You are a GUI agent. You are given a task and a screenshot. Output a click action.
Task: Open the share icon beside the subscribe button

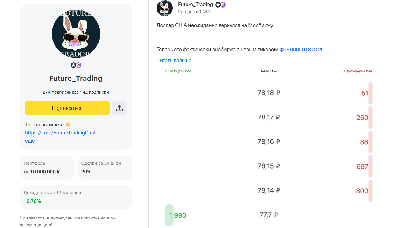point(119,108)
